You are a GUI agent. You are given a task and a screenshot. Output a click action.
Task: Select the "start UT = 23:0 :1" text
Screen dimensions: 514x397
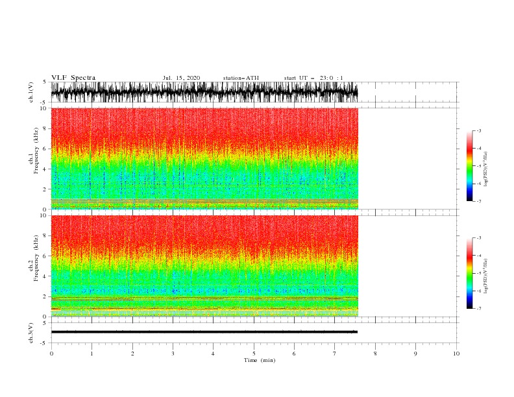(313, 78)
